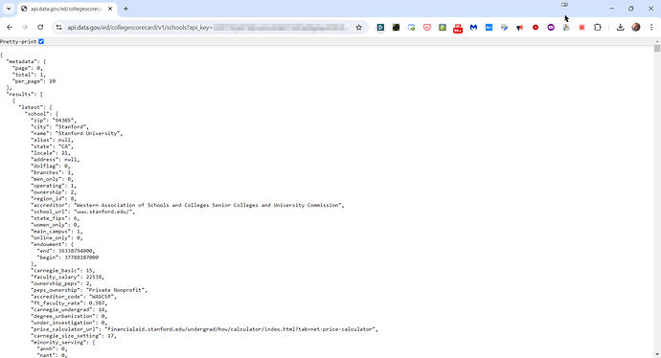Click the "faculty_salary": 22538 line
This screenshot has height=358, width=661.
pyautogui.click(x=67, y=278)
